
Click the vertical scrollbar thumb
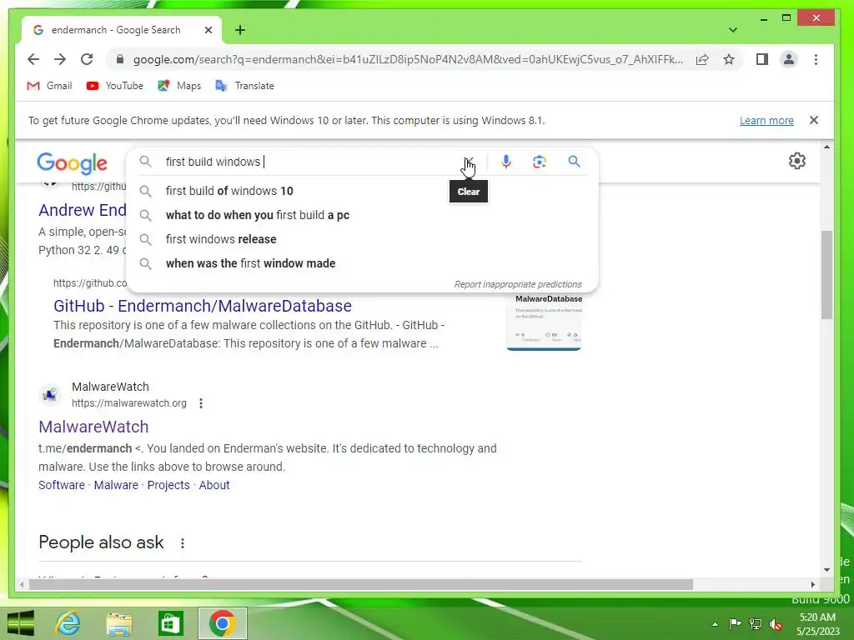coord(826,275)
